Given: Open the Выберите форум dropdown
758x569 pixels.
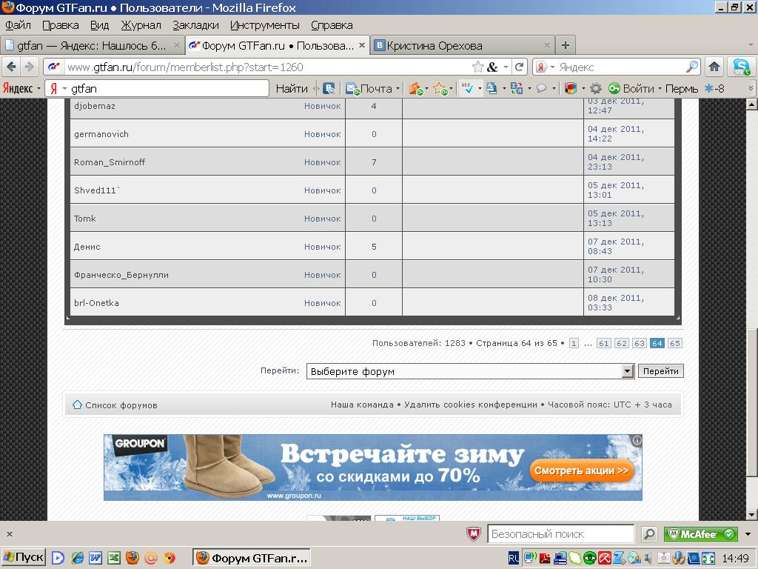Looking at the screenshot, I should pos(470,371).
